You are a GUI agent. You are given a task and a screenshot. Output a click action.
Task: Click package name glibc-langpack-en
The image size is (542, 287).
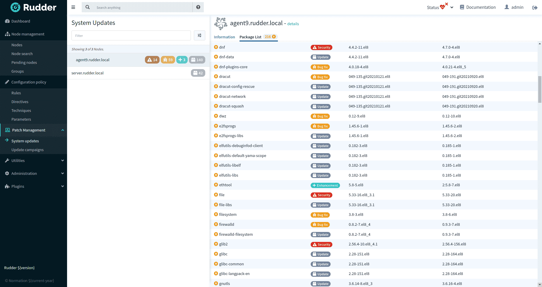234,274
